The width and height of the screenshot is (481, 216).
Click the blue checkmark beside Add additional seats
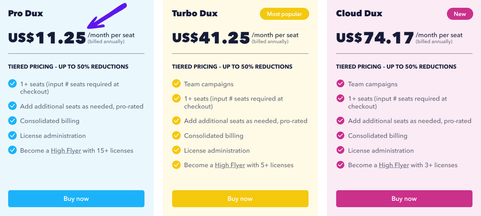coord(12,106)
